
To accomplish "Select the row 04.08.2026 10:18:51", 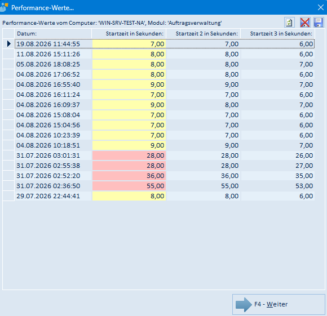I will tap(165, 145).
